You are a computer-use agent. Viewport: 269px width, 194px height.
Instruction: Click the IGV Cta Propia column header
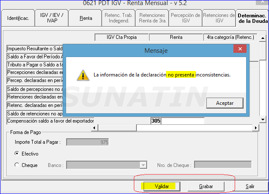point(122,37)
